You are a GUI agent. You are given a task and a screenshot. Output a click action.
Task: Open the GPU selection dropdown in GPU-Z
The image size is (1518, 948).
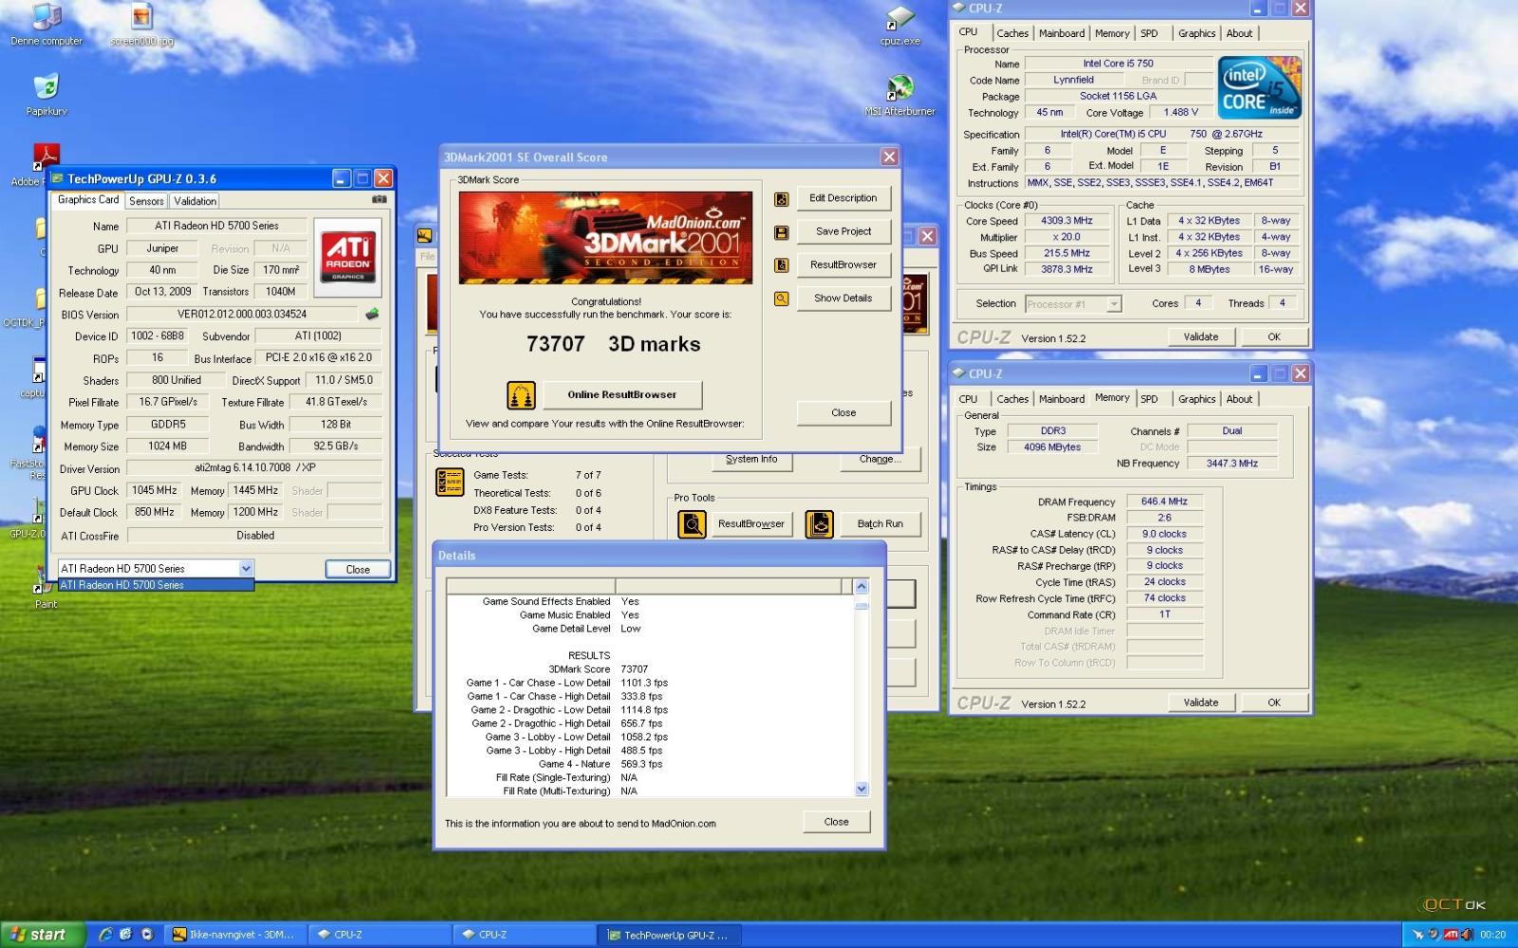pos(246,569)
